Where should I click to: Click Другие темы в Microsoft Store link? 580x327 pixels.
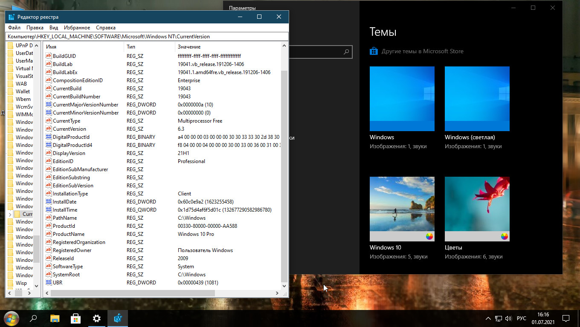coord(422,52)
